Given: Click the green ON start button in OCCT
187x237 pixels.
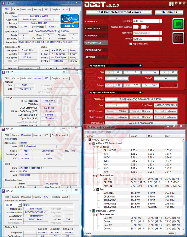Looking at the screenshot, I should point(178,24).
